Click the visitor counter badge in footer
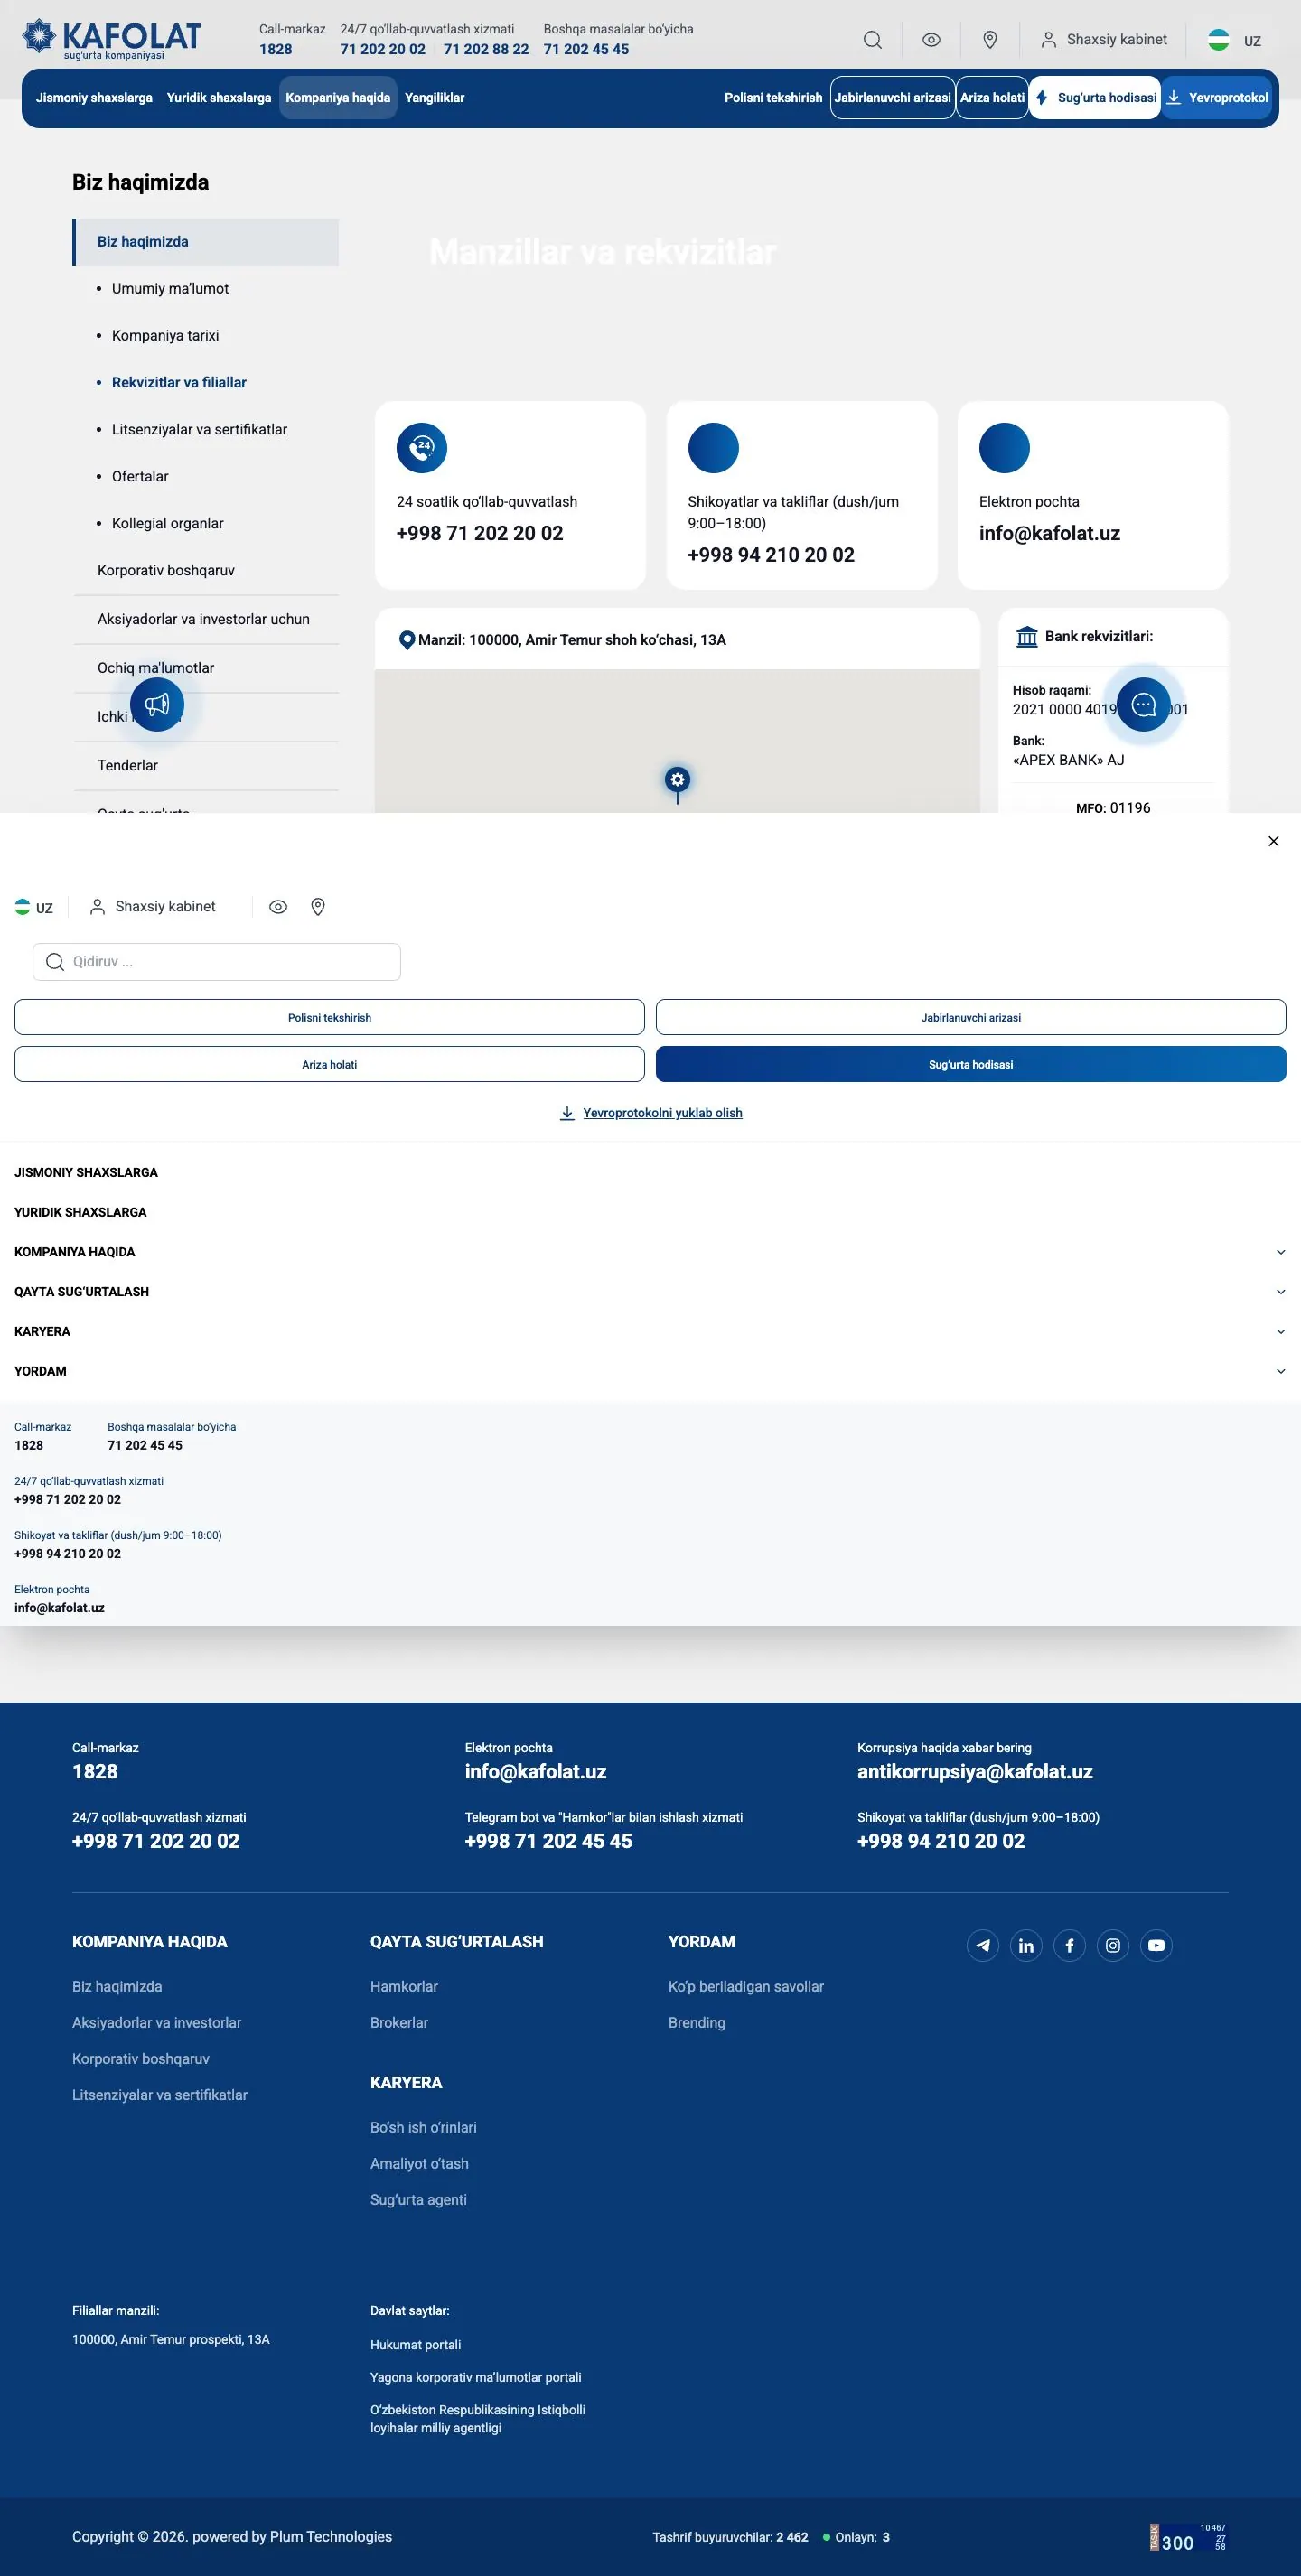This screenshot has height=2576, width=1301. [x=1188, y=2536]
